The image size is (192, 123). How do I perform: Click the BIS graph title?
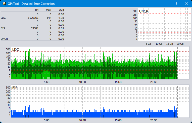(15, 88)
